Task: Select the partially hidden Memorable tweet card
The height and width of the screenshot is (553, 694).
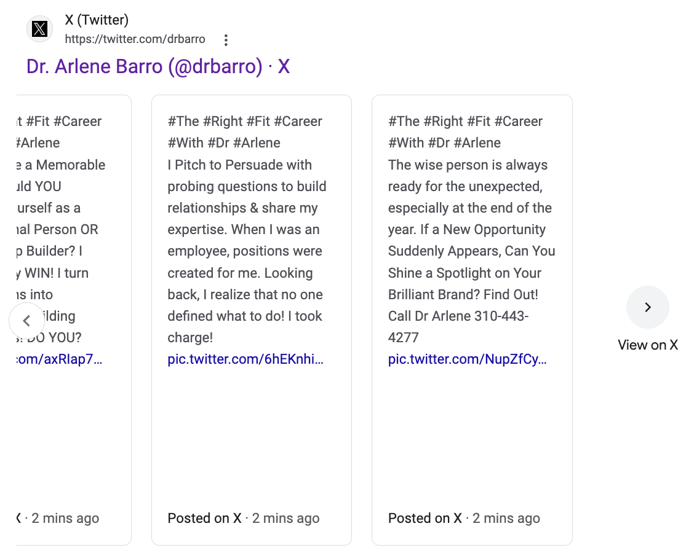Action: coord(74,320)
